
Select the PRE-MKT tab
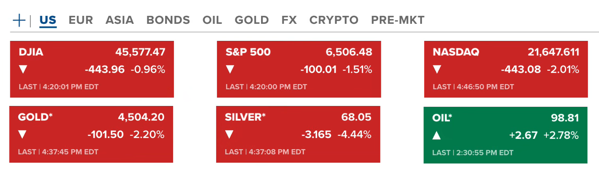coord(398,20)
